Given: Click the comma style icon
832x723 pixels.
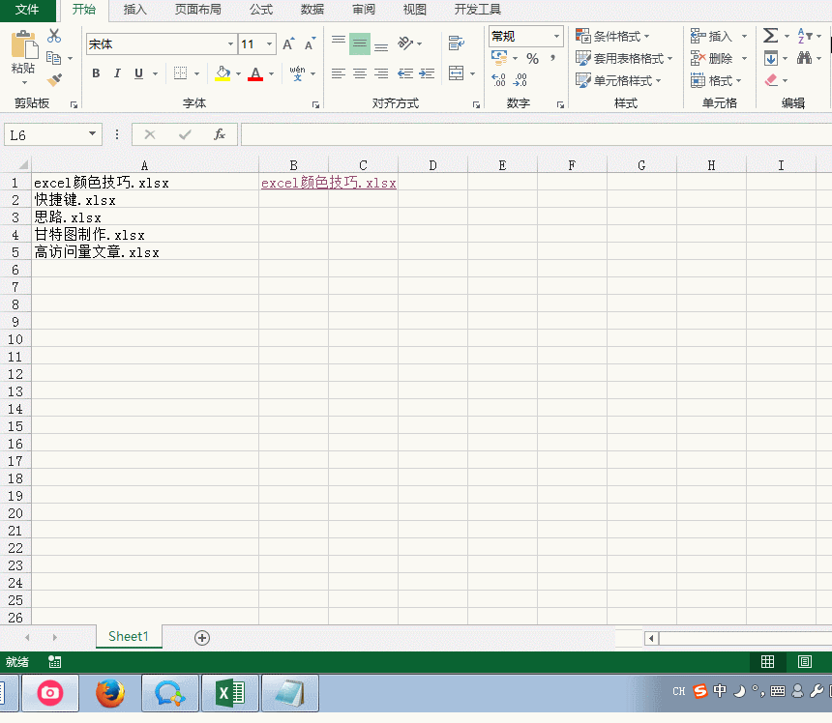Looking at the screenshot, I should click(553, 58).
